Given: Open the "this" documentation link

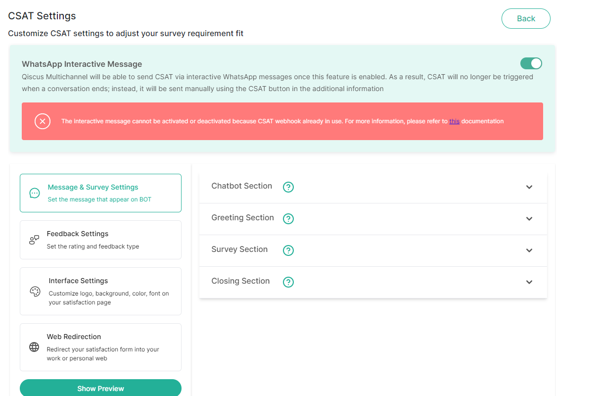Looking at the screenshot, I should pyautogui.click(x=455, y=121).
